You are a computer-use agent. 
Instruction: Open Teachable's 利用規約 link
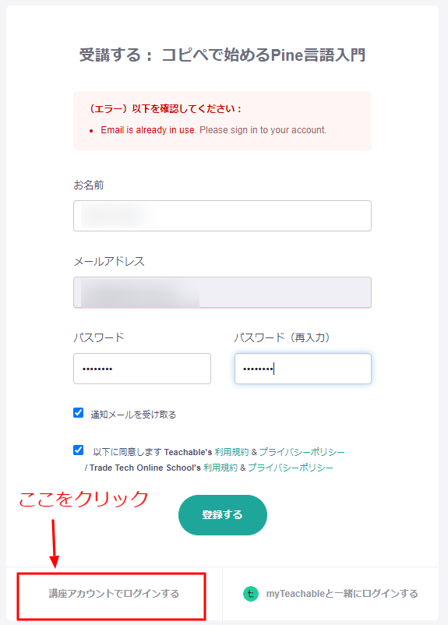click(x=231, y=452)
